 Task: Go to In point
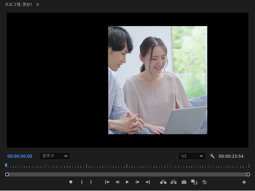click(107, 182)
